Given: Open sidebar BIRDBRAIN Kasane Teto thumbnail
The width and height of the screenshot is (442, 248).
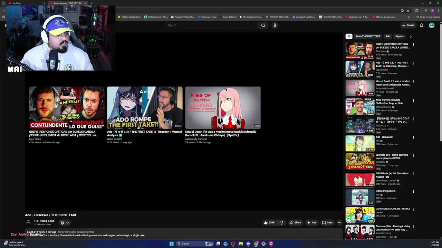Looking at the screenshot, I should coord(360,179).
